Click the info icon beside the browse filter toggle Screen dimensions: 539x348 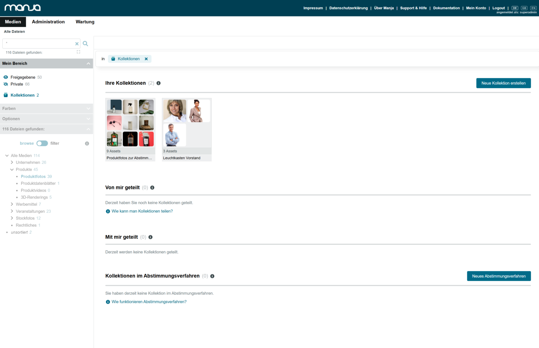87,143
